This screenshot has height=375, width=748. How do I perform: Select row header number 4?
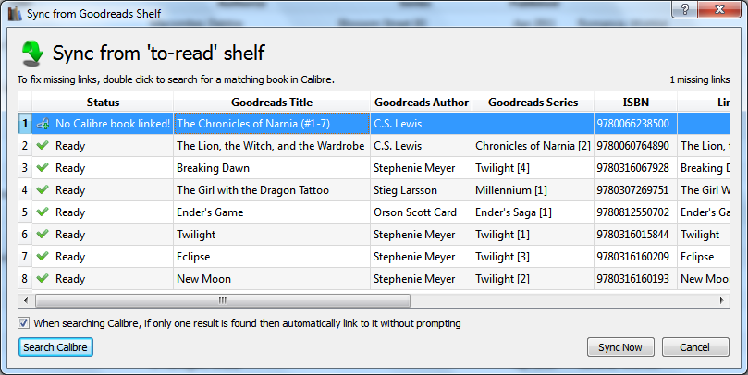click(25, 190)
